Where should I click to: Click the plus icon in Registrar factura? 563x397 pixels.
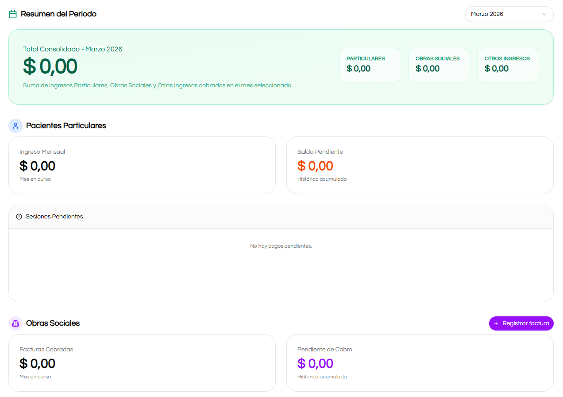point(496,323)
